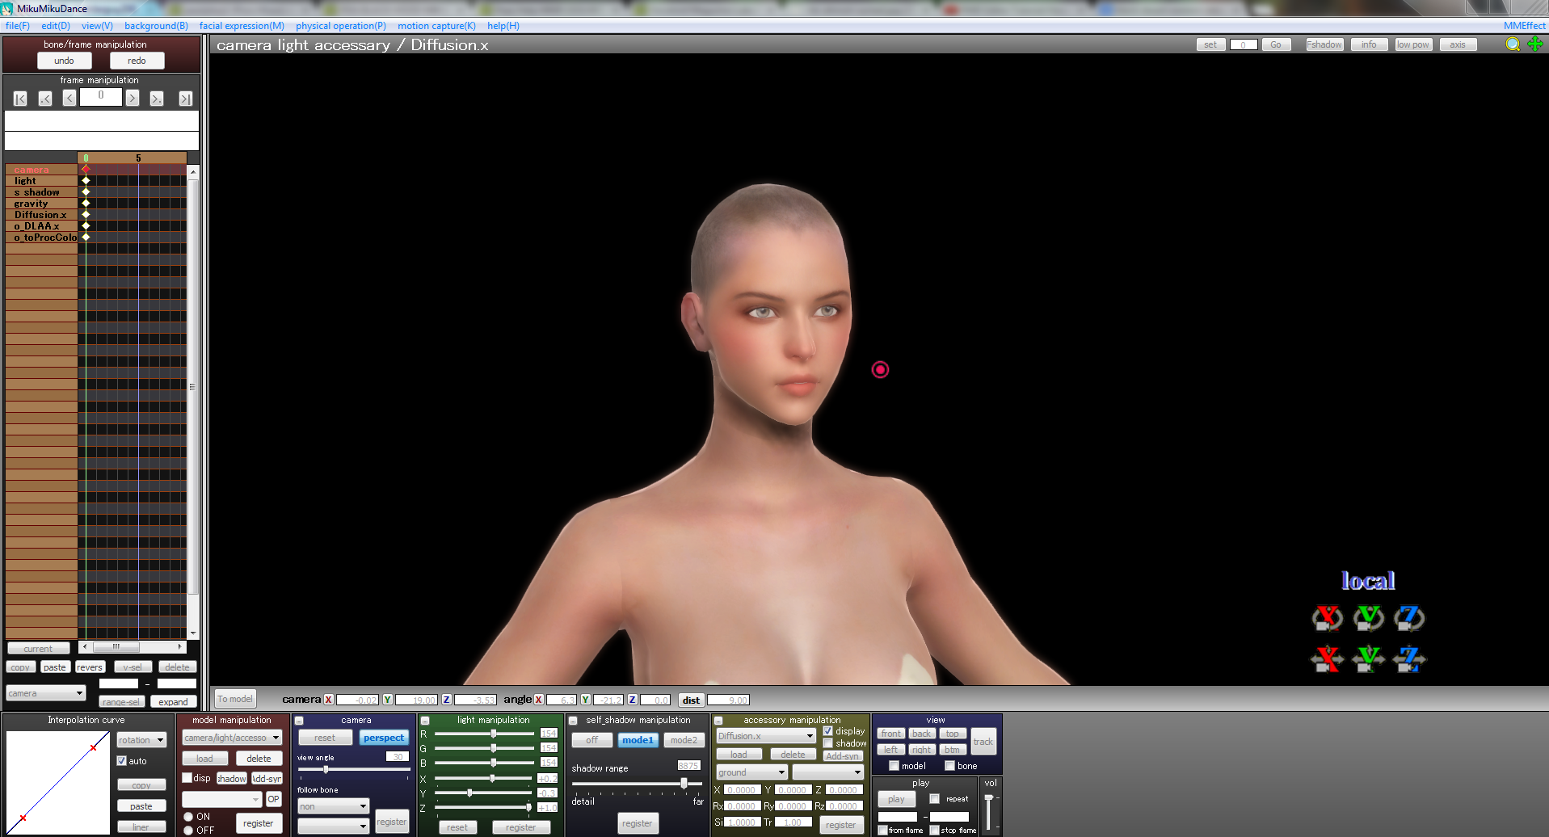
Task: Open the empty dropdown below follow bone
Action: pos(333,826)
